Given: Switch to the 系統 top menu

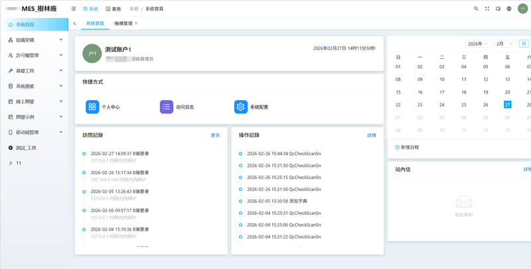Looking at the screenshot, I should coord(90,9).
